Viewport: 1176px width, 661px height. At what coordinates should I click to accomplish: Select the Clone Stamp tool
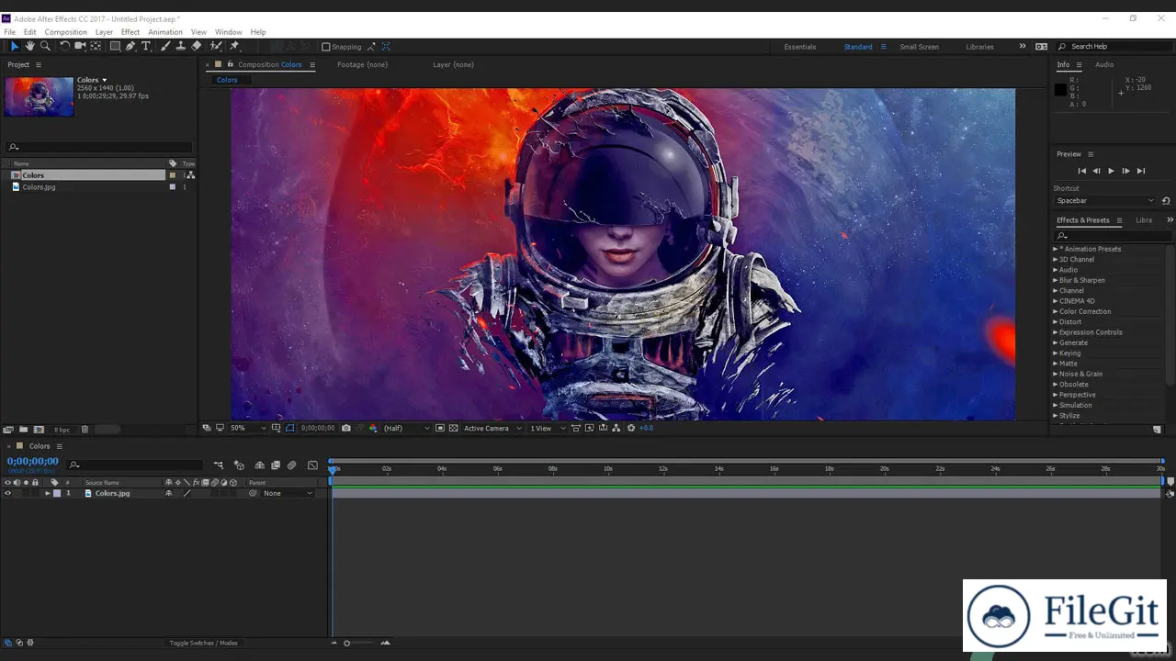180,46
